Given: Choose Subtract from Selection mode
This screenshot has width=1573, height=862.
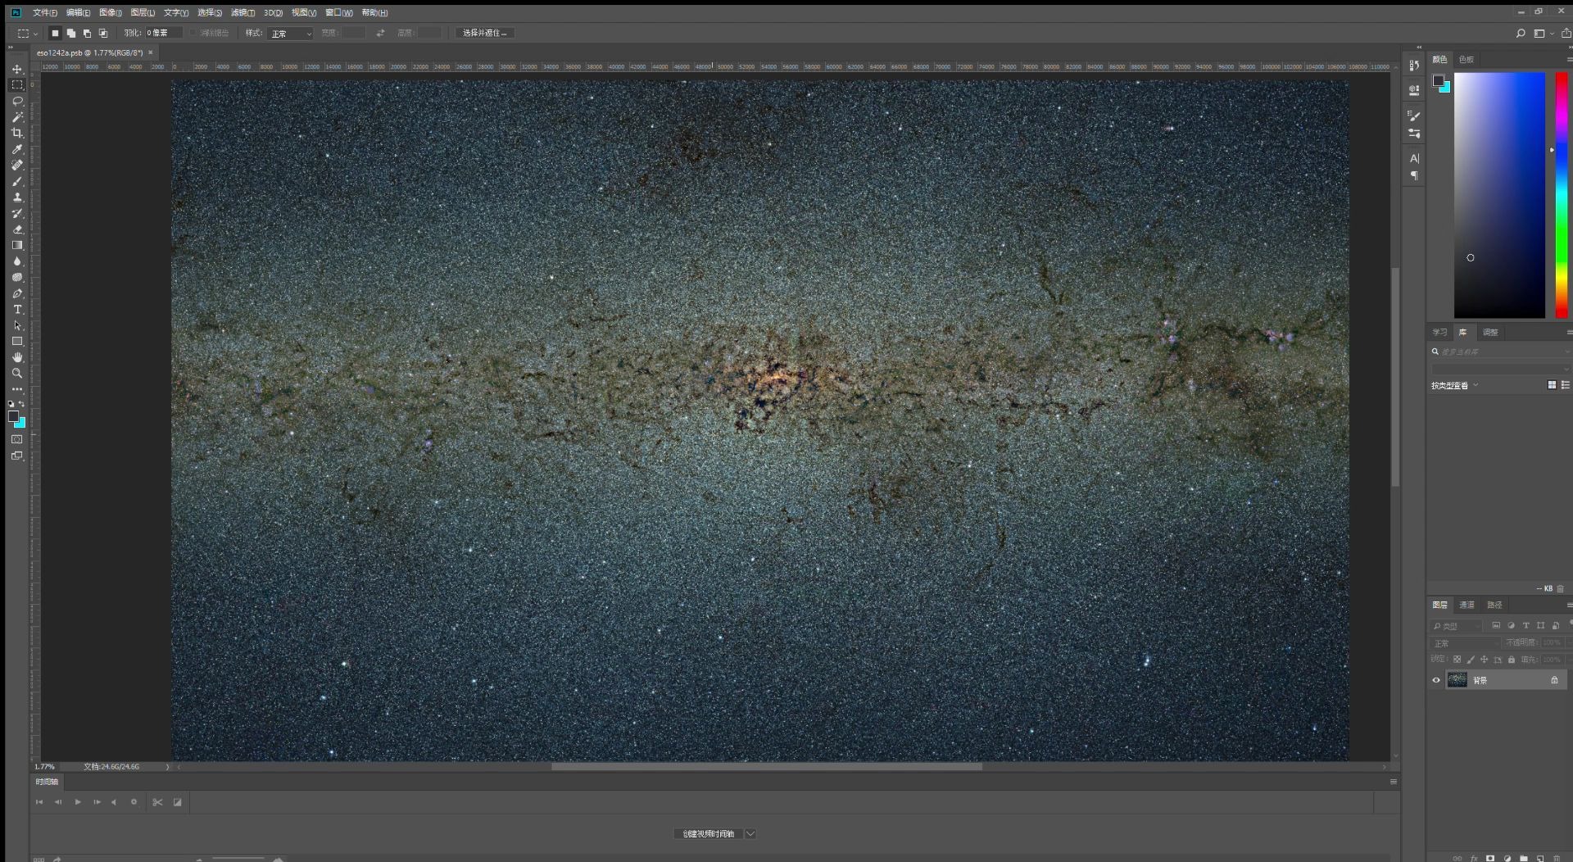Looking at the screenshot, I should (87, 34).
